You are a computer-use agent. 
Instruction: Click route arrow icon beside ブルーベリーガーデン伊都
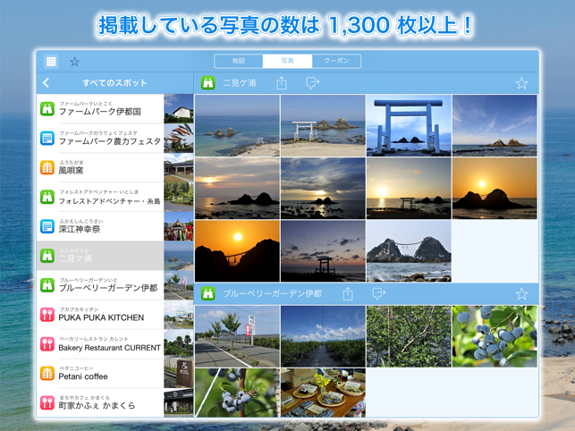[379, 294]
